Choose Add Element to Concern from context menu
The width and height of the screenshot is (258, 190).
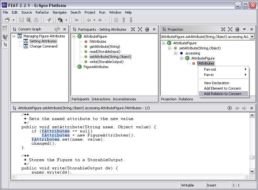223,88
